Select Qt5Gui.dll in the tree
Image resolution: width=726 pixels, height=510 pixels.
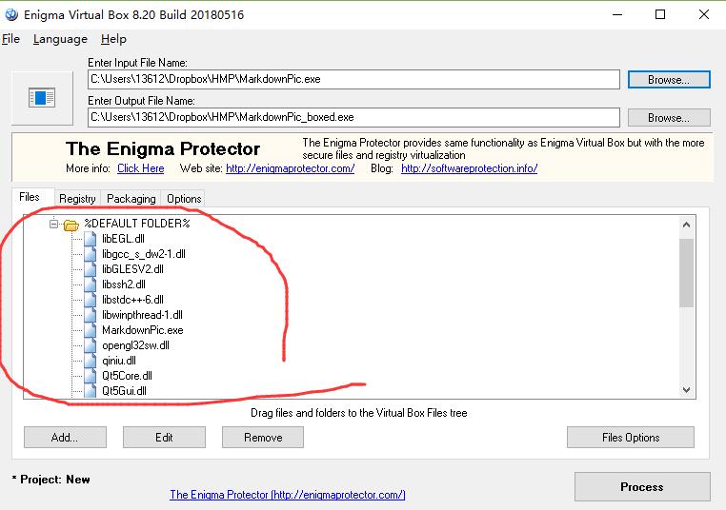point(124,391)
